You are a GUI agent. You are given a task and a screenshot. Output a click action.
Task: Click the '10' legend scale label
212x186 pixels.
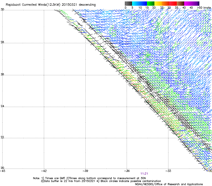140,8
